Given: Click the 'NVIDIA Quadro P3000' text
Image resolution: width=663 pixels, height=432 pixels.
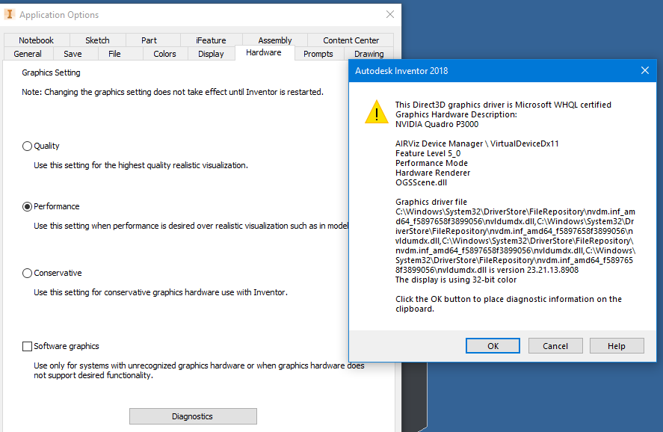Looking at the screenshot, I should (437, 124).
